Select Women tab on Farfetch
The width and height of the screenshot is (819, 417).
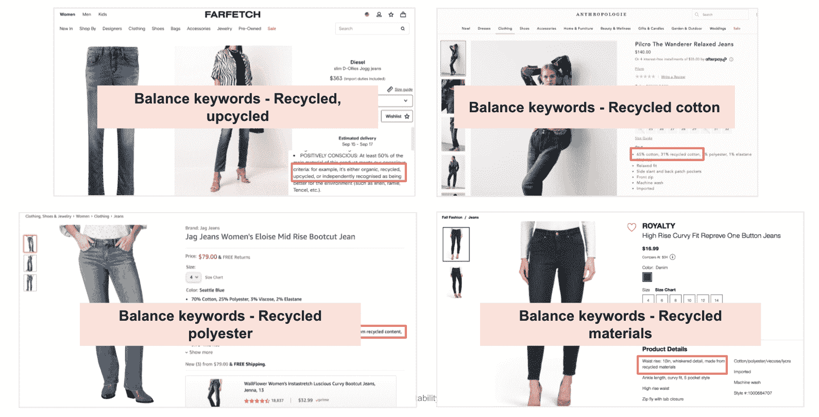tap(67, 14)
